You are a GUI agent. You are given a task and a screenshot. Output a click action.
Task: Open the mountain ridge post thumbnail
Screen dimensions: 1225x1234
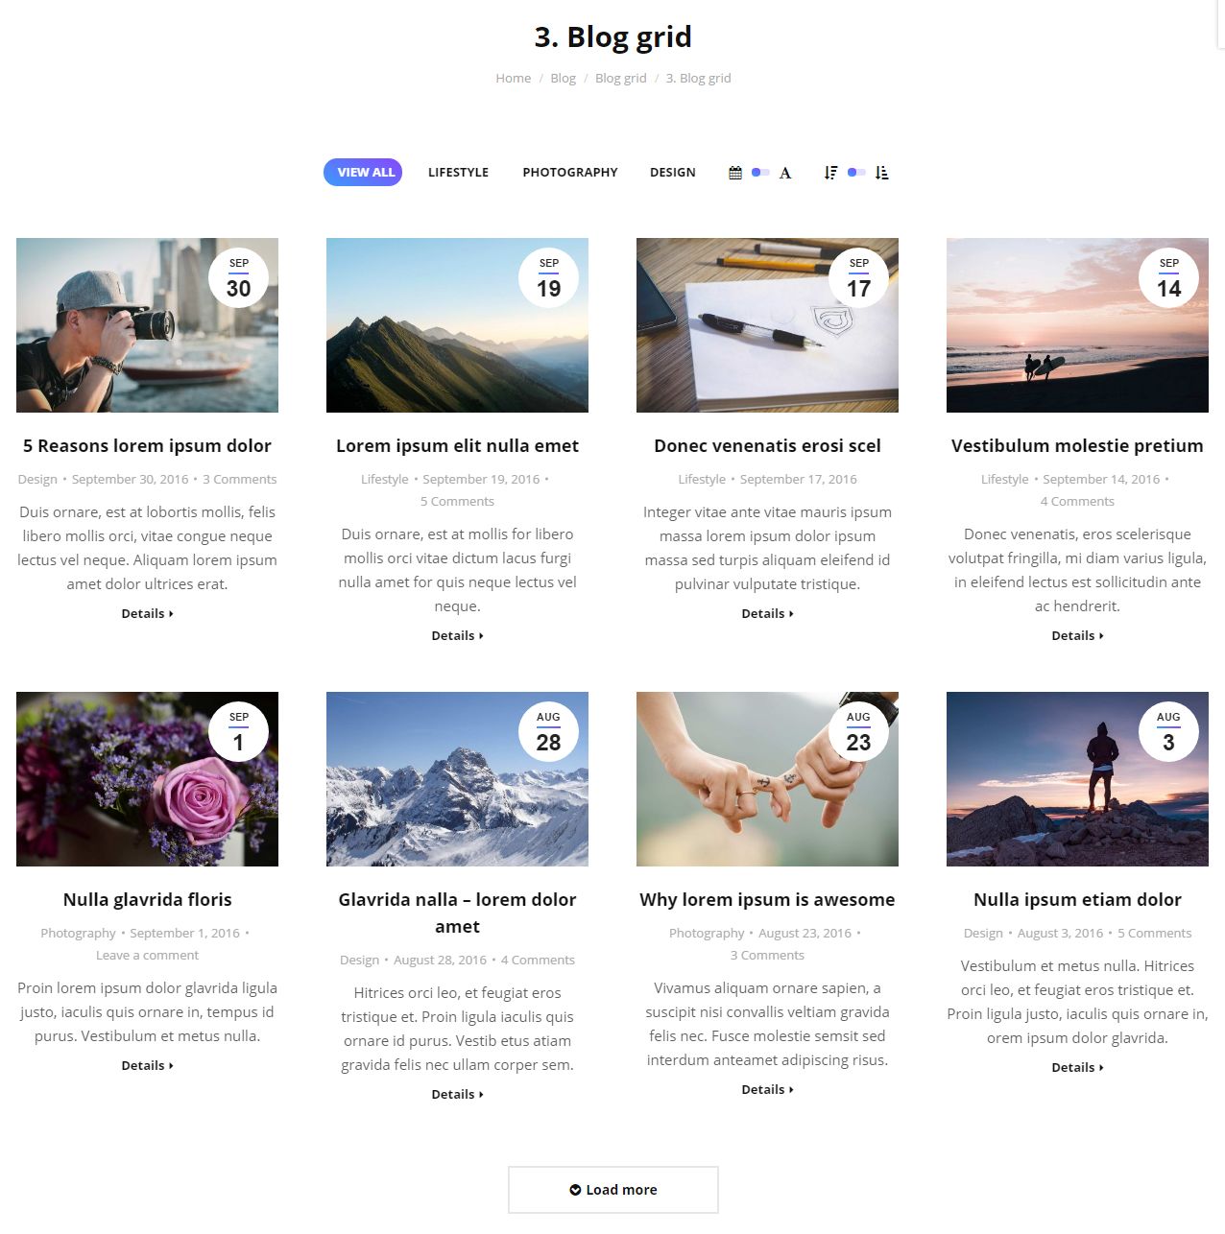[x=457, y=325]
